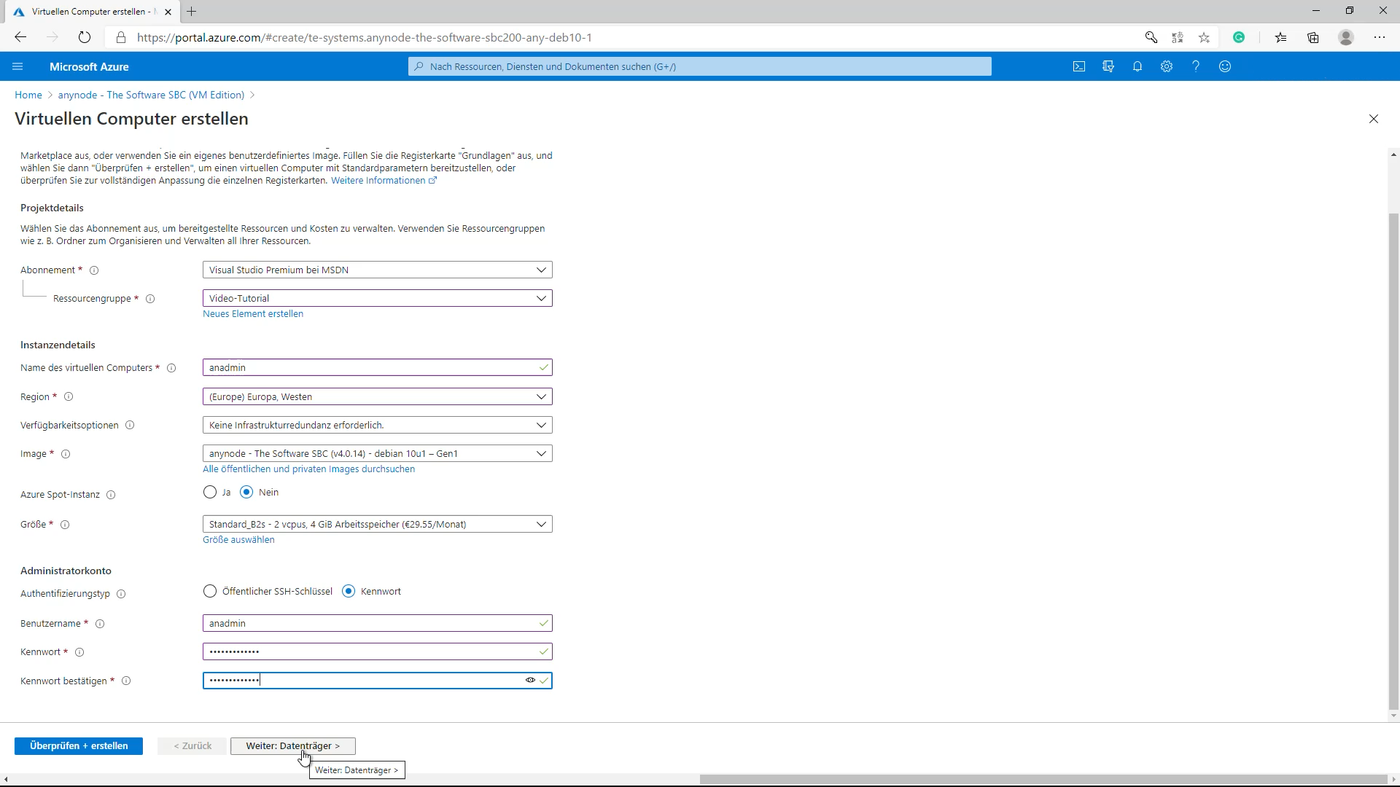Screen dimensions: 1400x787
Task: Open the Azure portal hamburger menu
Action: 17,66
